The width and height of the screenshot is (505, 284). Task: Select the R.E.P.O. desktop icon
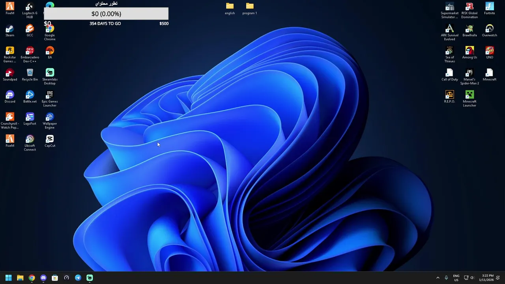449,97
